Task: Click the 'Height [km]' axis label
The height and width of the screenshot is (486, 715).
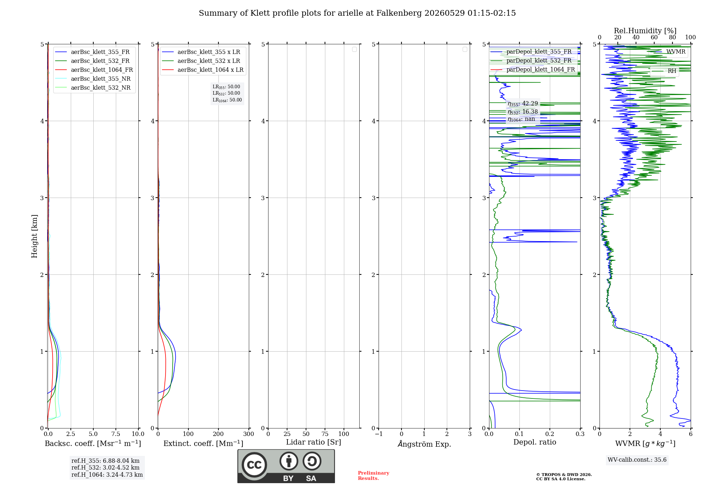Action: point(34,236)
